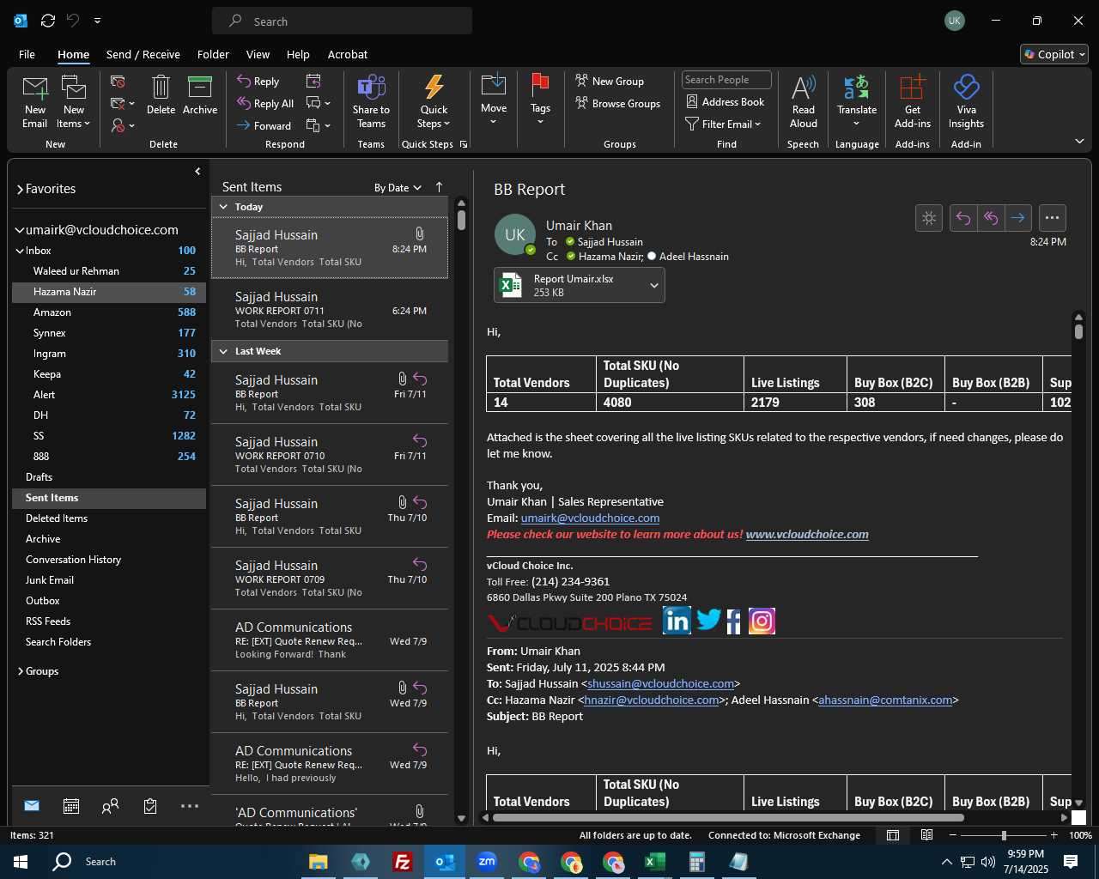Create a New Email from the ribbon
1099x879 pixels.
coord(35,102)
